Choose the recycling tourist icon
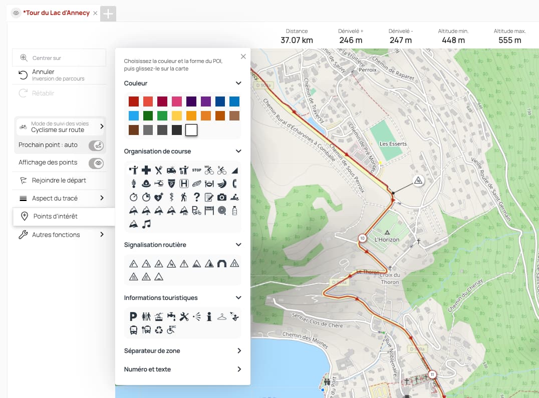Image resolution: width=539 pixels, height=398 pixels. tap(159, 330)
